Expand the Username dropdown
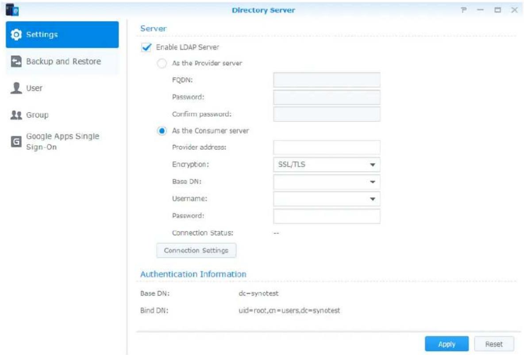This screenshot has width=524, height=355. tap(327, 199)
